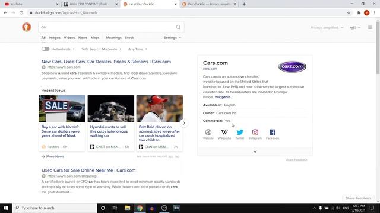Open Netherlands region dropdown

(x=63, y=49)
